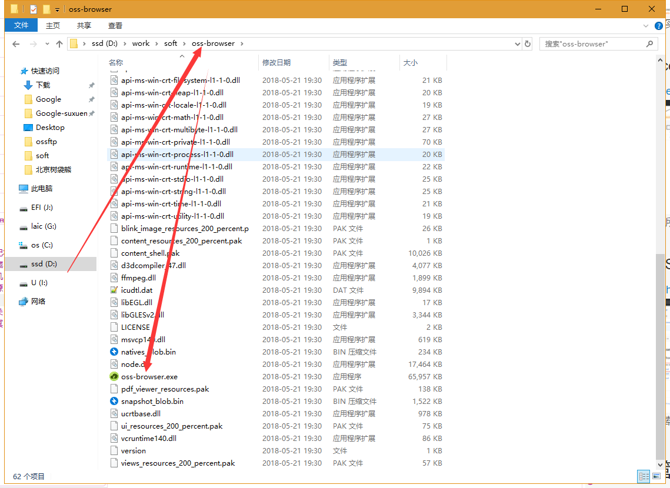Open the Google quick access folder
The width and height of the screenshot is (670, 488).
tap(48, 99)
